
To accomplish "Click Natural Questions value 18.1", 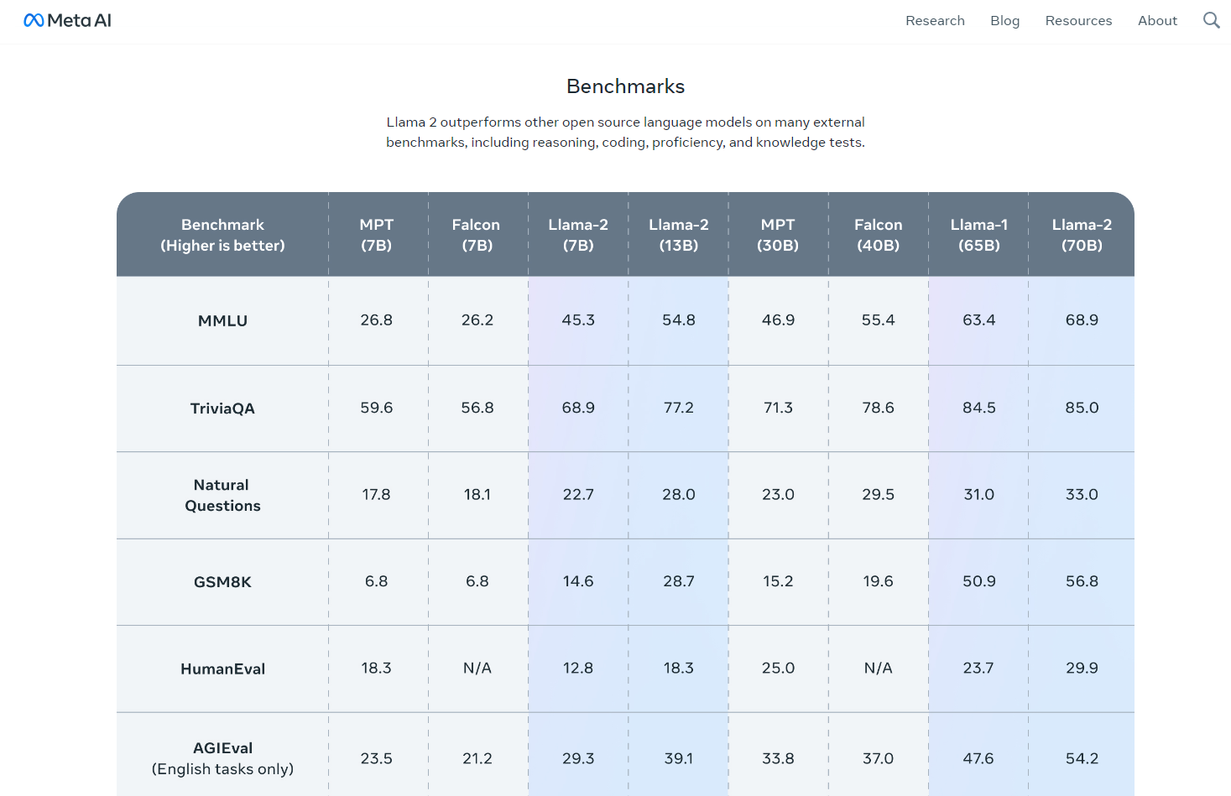I will 477,495.
